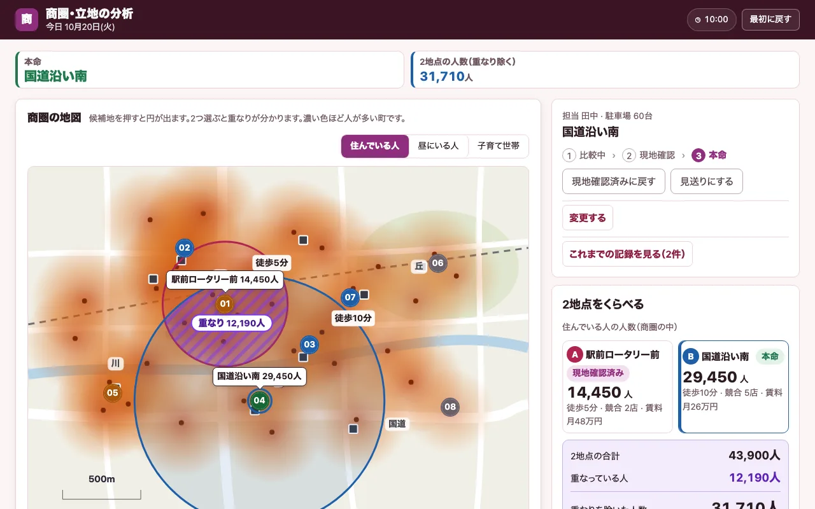Click the timer showing 10:00
Screen dimensions: 815x509
[x=711, y=20]
